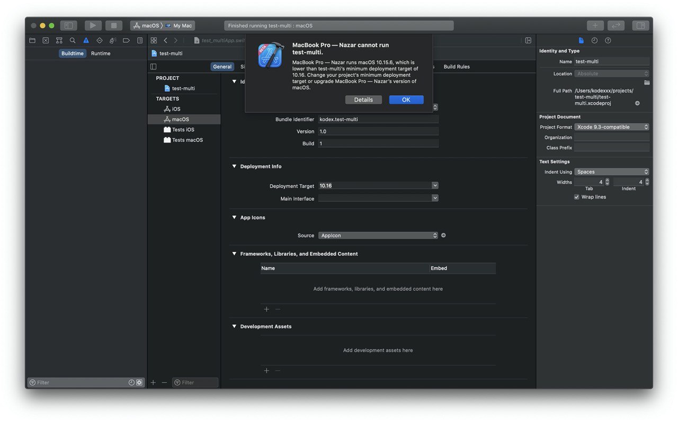Choose macOS scheme in toolbar
Screen dimensions: 678x422
pyautogui.click(x=146, y=25)
